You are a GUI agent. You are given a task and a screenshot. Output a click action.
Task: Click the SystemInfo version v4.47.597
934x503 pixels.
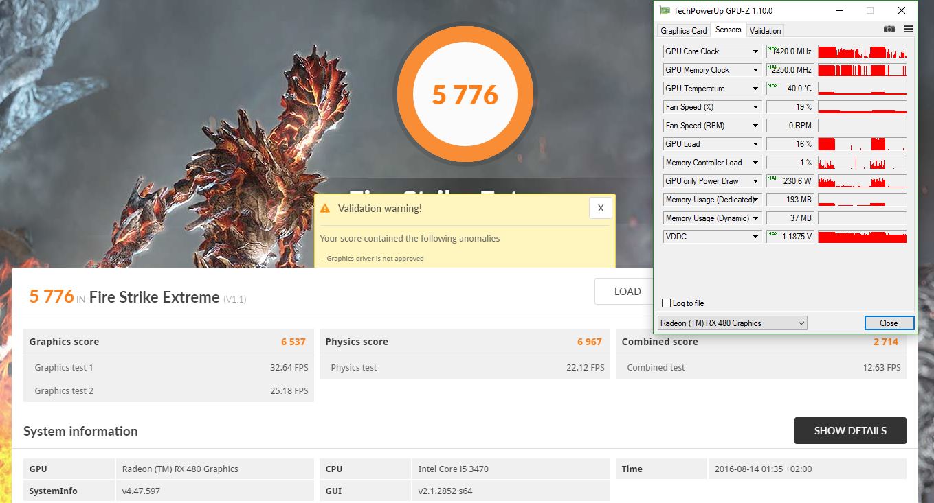141,491
